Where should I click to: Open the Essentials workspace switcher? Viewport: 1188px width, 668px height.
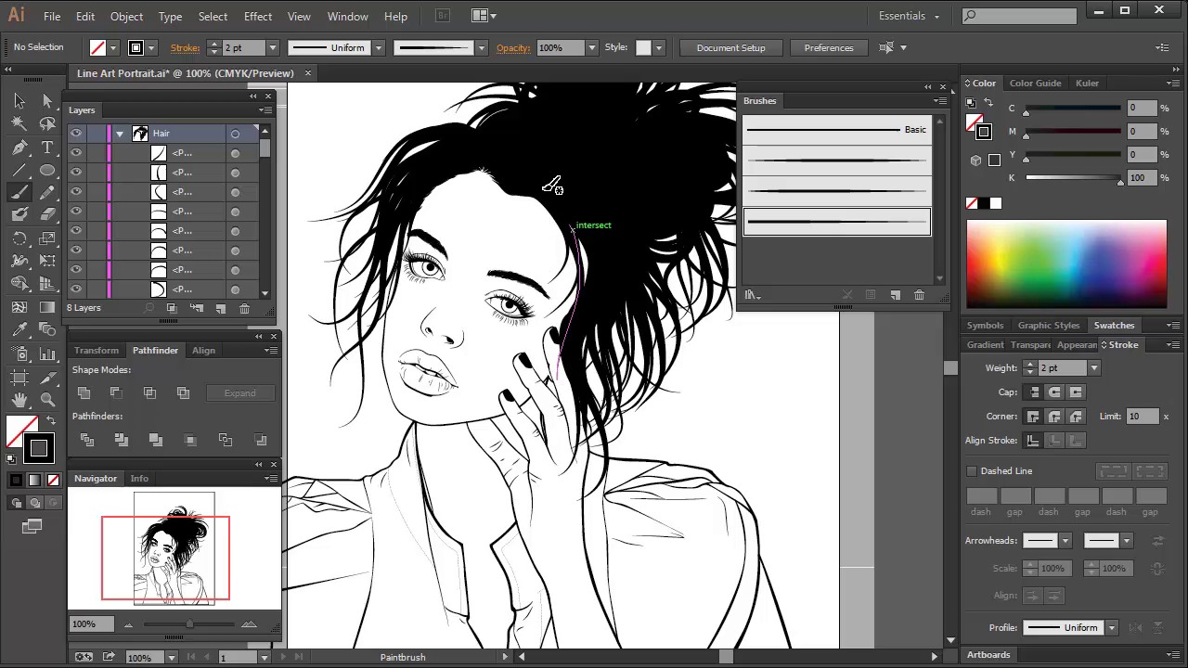coord(909,16)
